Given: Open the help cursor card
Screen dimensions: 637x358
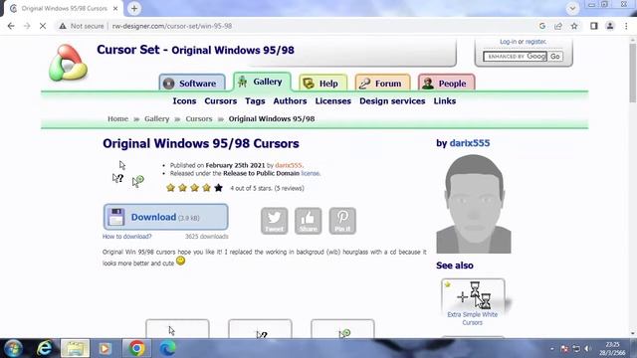Looking at the screenshot, I should [260, 329].
